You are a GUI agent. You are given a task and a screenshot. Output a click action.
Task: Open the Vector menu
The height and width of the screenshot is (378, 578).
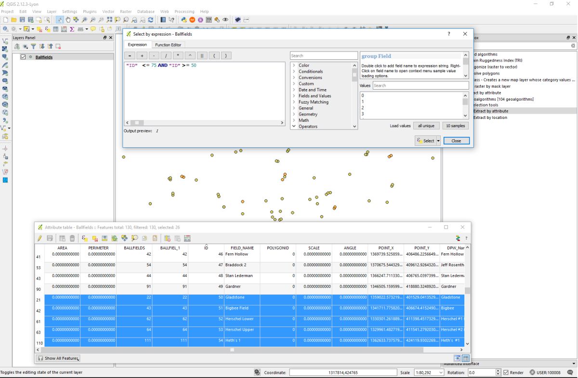pos(108,12)
